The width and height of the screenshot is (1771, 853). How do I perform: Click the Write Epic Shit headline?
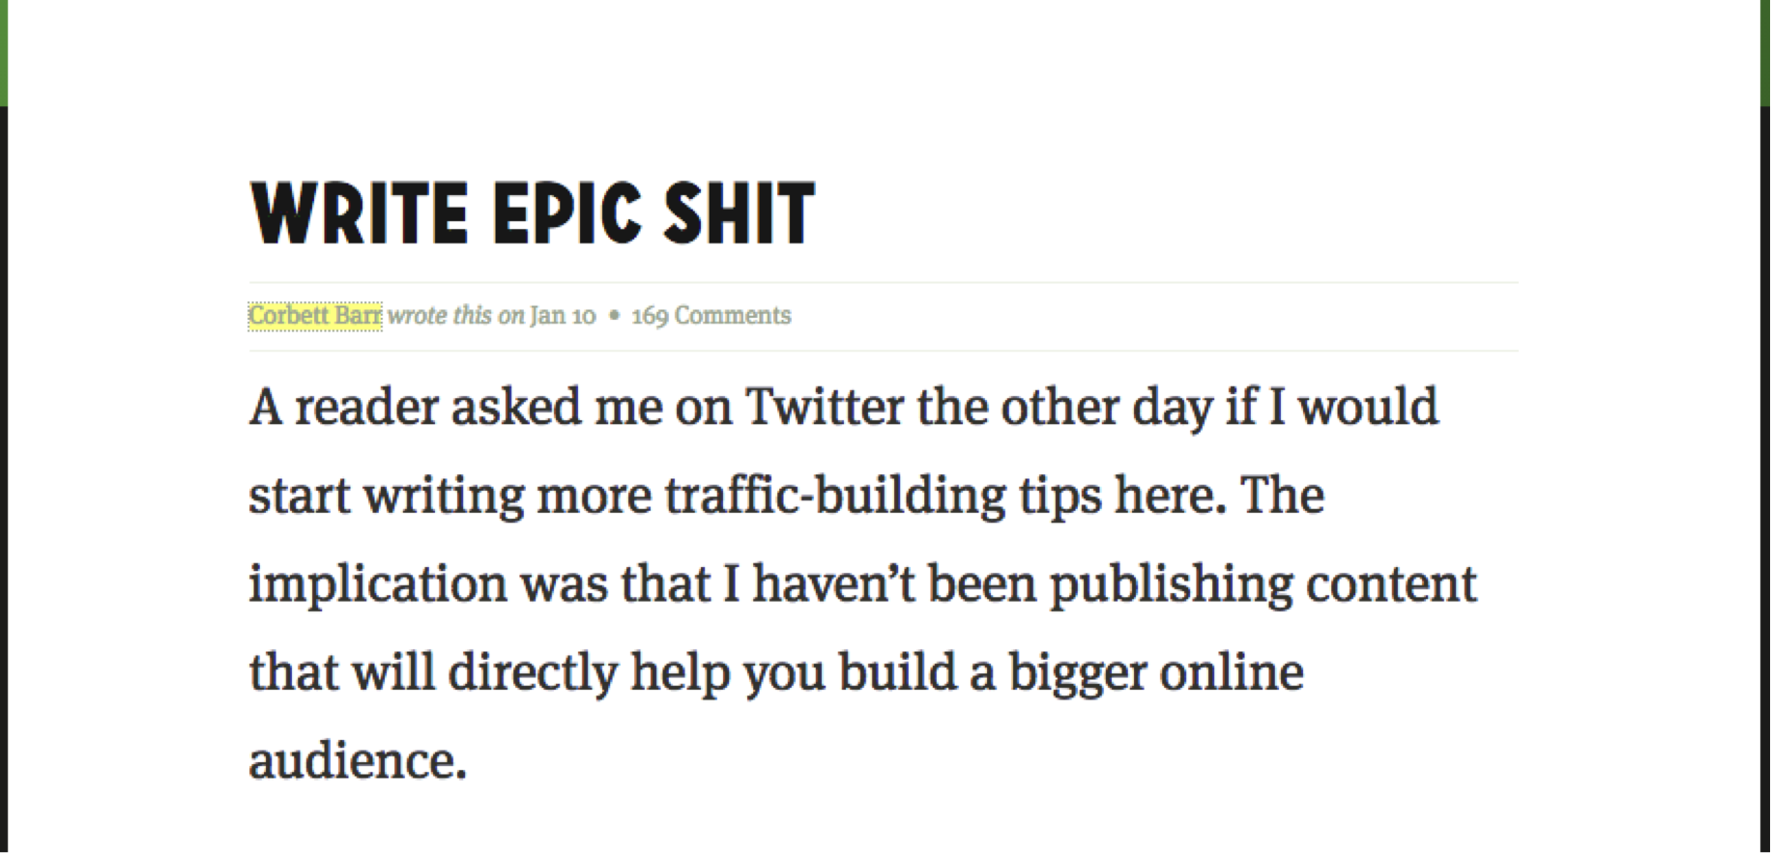tap(533, 213)
